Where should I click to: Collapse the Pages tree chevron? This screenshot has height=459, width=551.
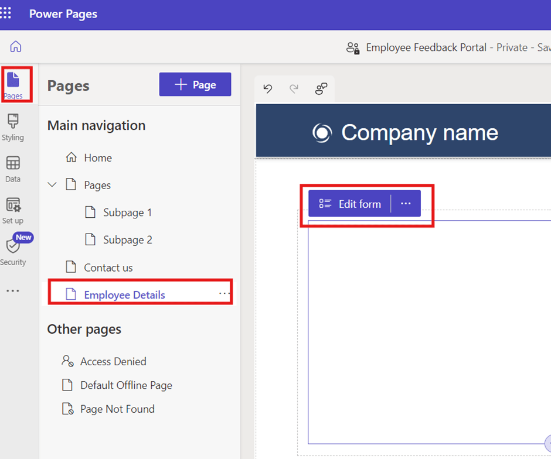tap(52, 185)
